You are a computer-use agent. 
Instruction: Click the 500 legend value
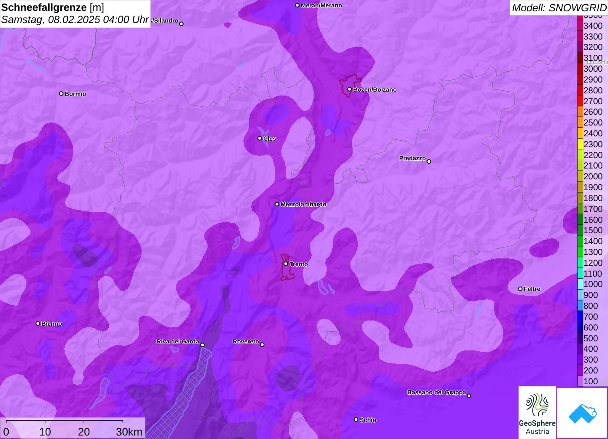point(590,338)
